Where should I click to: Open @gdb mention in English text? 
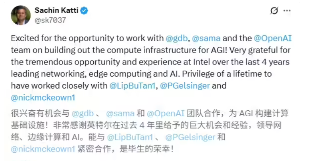point(176,38)
